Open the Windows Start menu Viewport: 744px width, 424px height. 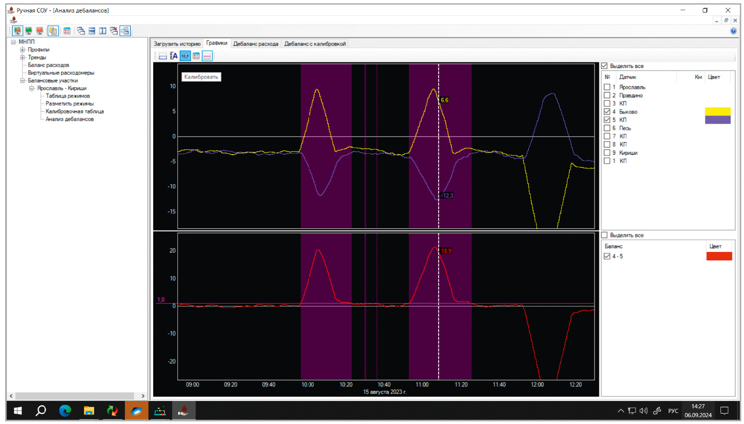click(x=18, y=410)
